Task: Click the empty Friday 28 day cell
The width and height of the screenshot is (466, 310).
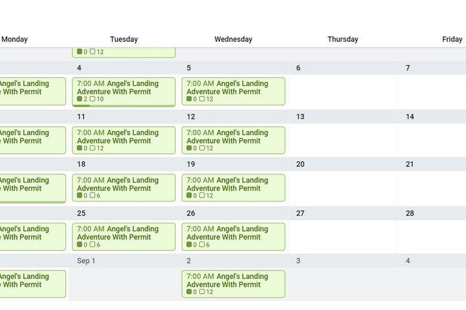Action: click(x=432, y=237)
